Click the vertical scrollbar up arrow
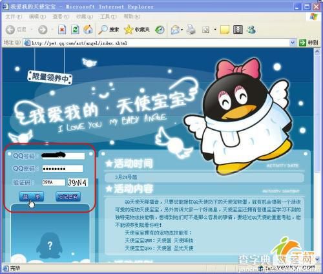This screenshot has width=323, height=274. 317,51
